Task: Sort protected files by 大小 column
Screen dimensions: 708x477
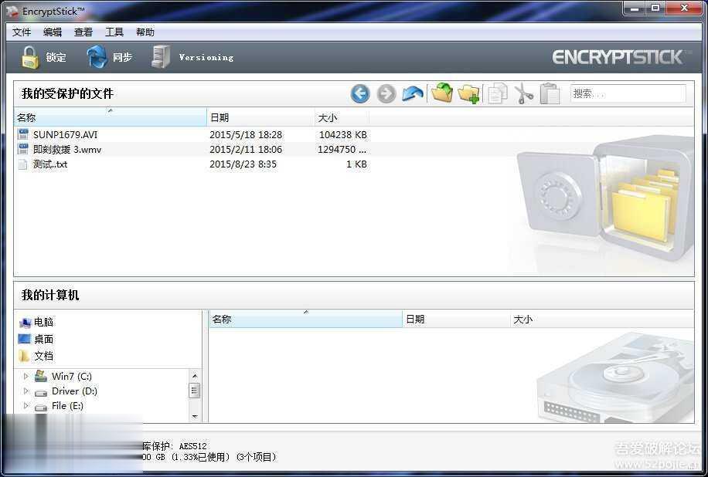Action: 342,117
